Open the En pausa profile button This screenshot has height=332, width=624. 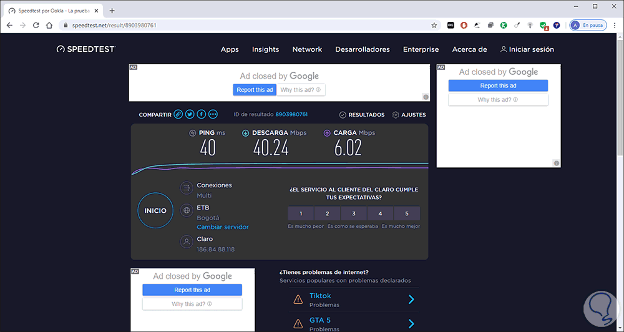click(588, 25)
